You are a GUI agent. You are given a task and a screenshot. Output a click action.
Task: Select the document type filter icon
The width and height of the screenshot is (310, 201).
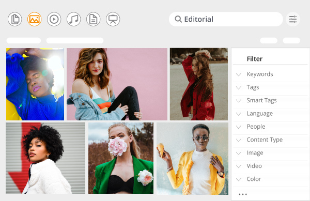[x=94, y=19]
